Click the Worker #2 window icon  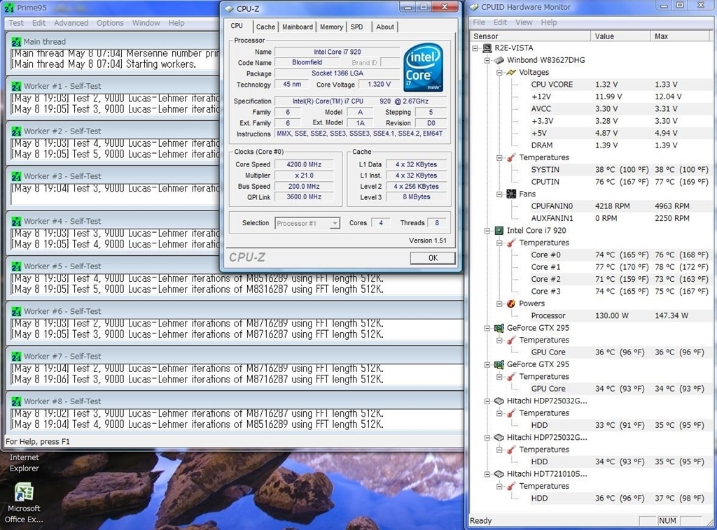click(17, 131)
